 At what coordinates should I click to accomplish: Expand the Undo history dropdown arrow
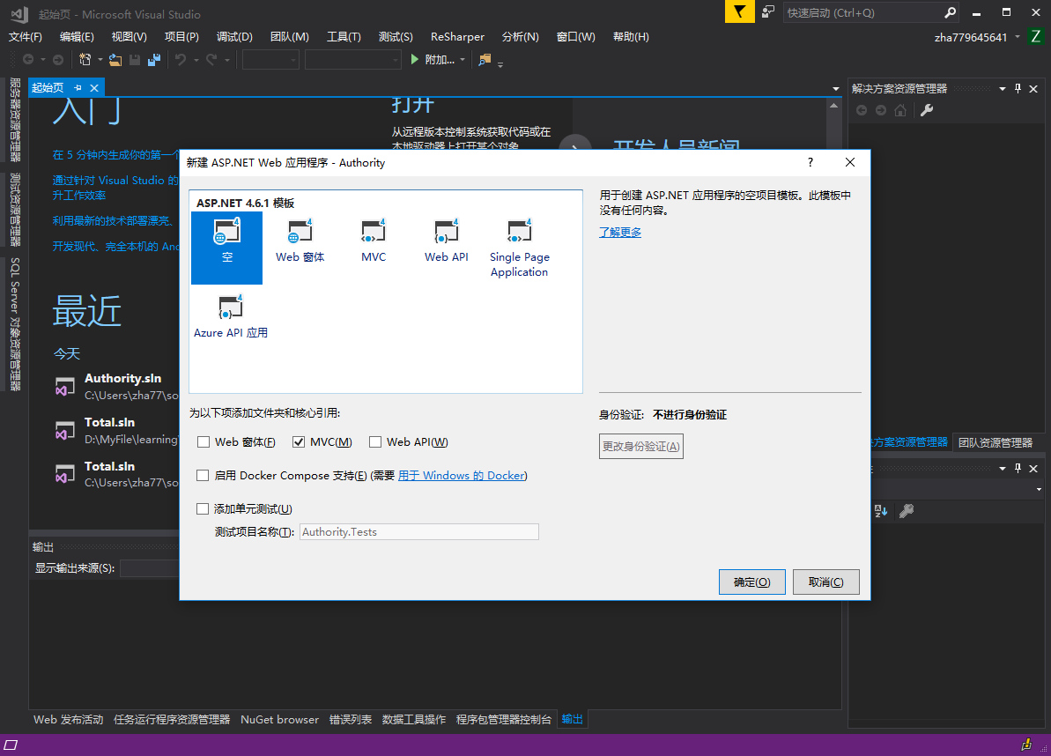pos(196,60)
